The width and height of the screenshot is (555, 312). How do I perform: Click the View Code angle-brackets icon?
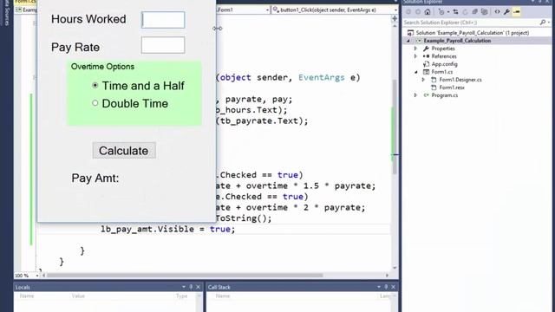coord(497,11)
